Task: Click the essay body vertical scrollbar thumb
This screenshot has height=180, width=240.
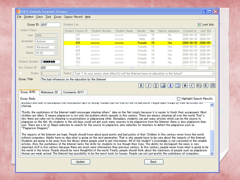Action: click(212, 140)
